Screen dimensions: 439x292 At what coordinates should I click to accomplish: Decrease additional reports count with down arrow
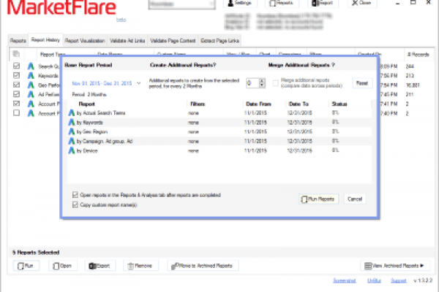(x=262, y=85)
